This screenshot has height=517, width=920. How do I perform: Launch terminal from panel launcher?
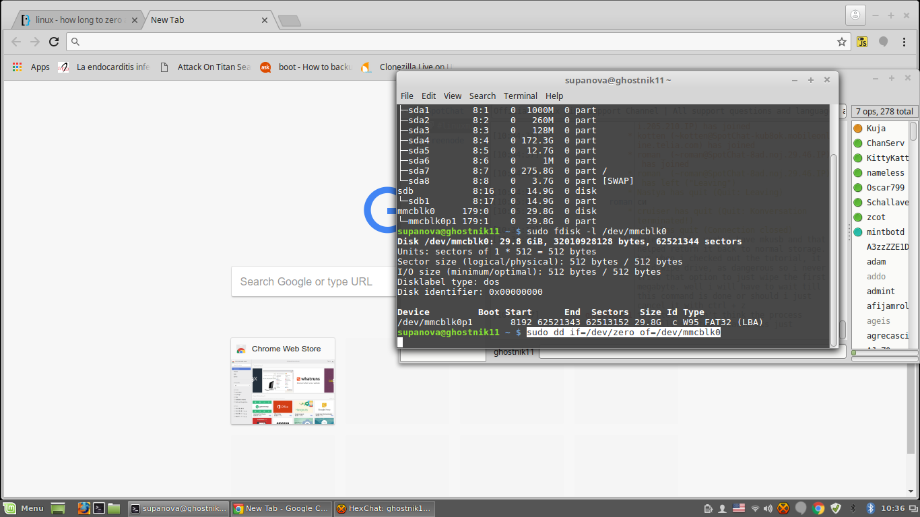coord(98,508)
